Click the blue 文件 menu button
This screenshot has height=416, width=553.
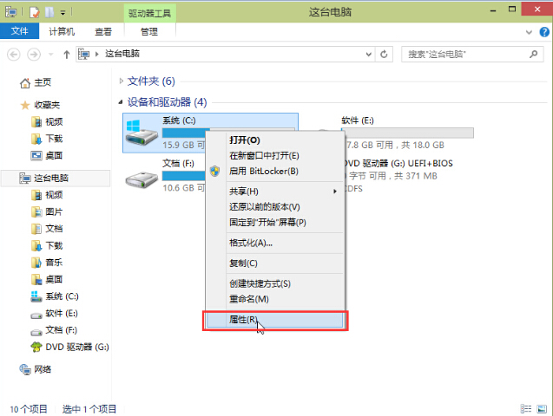[x=19, y=32]
